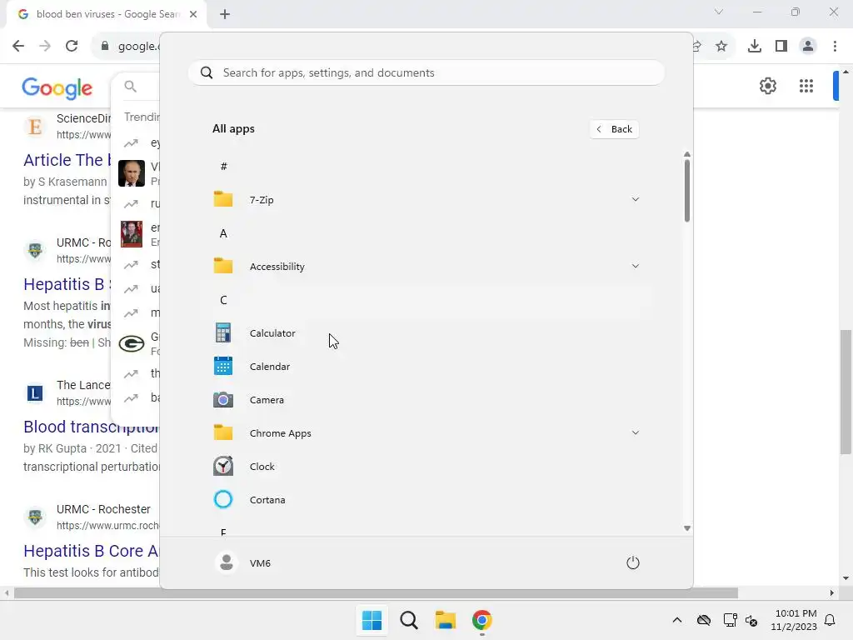The width and height of the screenshot is (853, 640).
Task: Open the Calendar app
Action: pos(427,367)
